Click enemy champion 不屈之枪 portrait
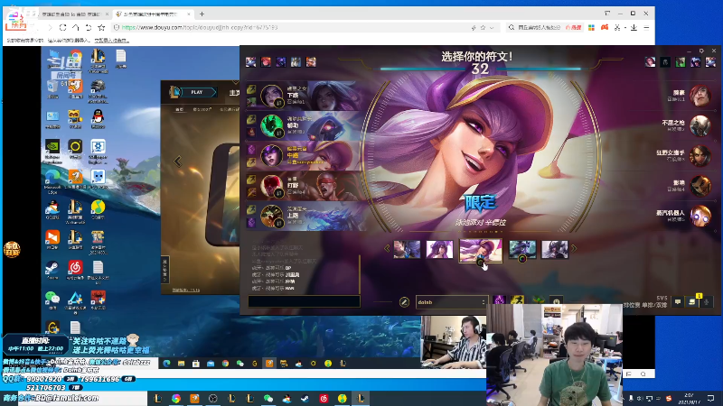 point(700,125)
